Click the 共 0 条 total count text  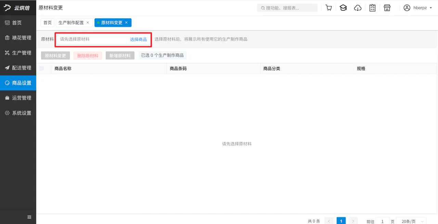point(314,221)
